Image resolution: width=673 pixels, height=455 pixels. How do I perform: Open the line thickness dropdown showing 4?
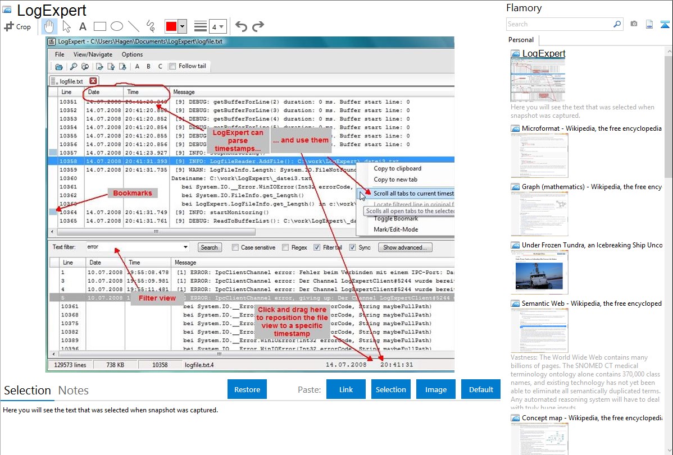218,26
